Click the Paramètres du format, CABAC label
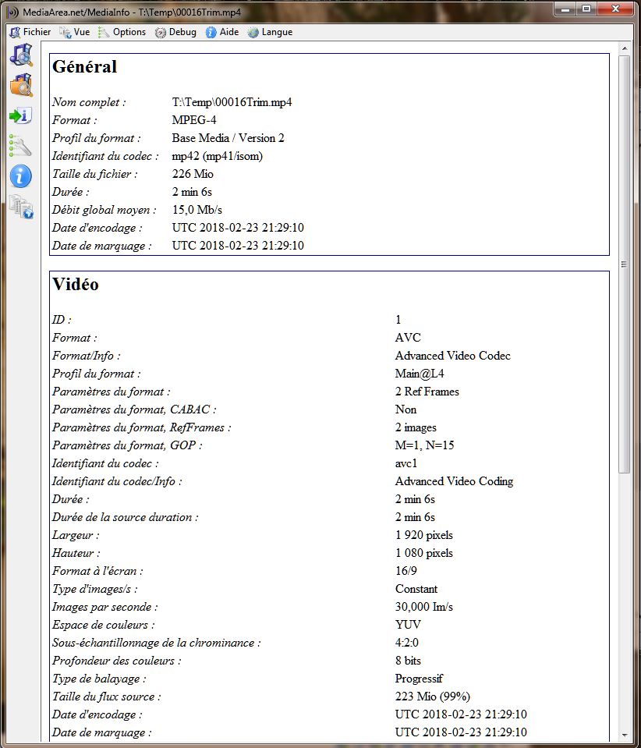This screenshot has width=641, height=748. tap(134, 409)
